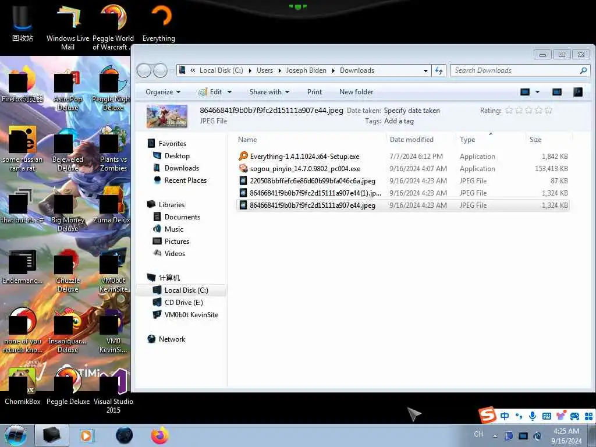Open the Edit dropdown arrow

tap(229, 92)
